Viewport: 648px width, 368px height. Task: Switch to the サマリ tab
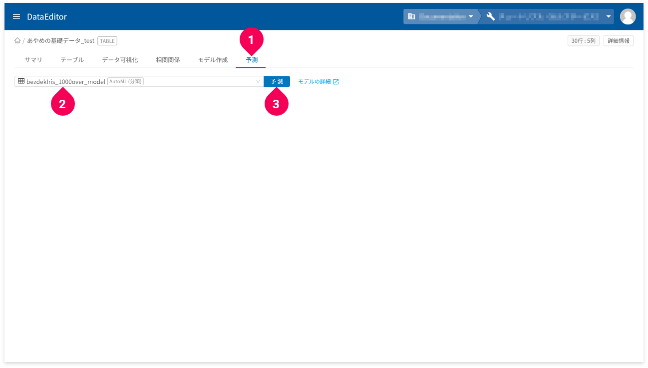coord(33,60)
